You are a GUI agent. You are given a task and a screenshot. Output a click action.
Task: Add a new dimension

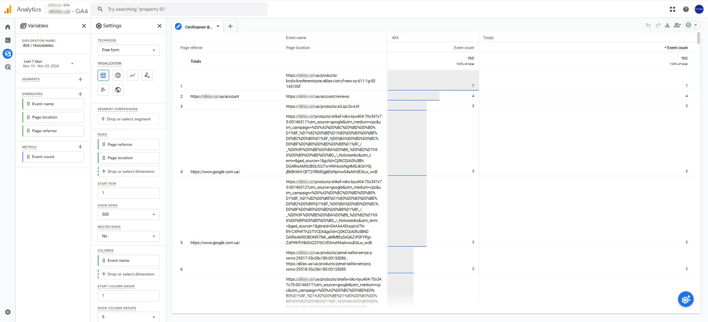click(x=80, y=94)
